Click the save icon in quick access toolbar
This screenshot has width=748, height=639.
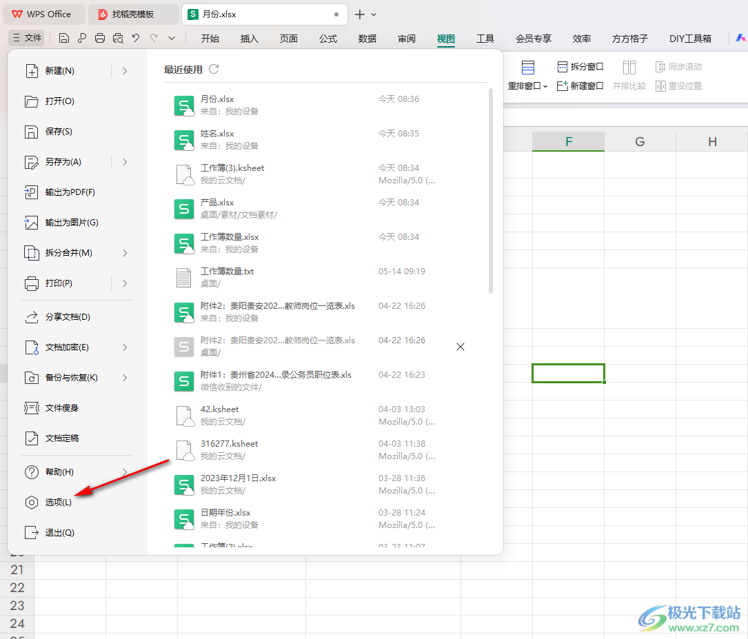click(x=64, y=38)
